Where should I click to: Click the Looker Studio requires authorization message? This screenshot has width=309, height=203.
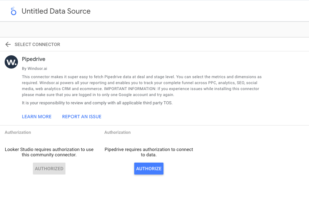pos(49,152)
